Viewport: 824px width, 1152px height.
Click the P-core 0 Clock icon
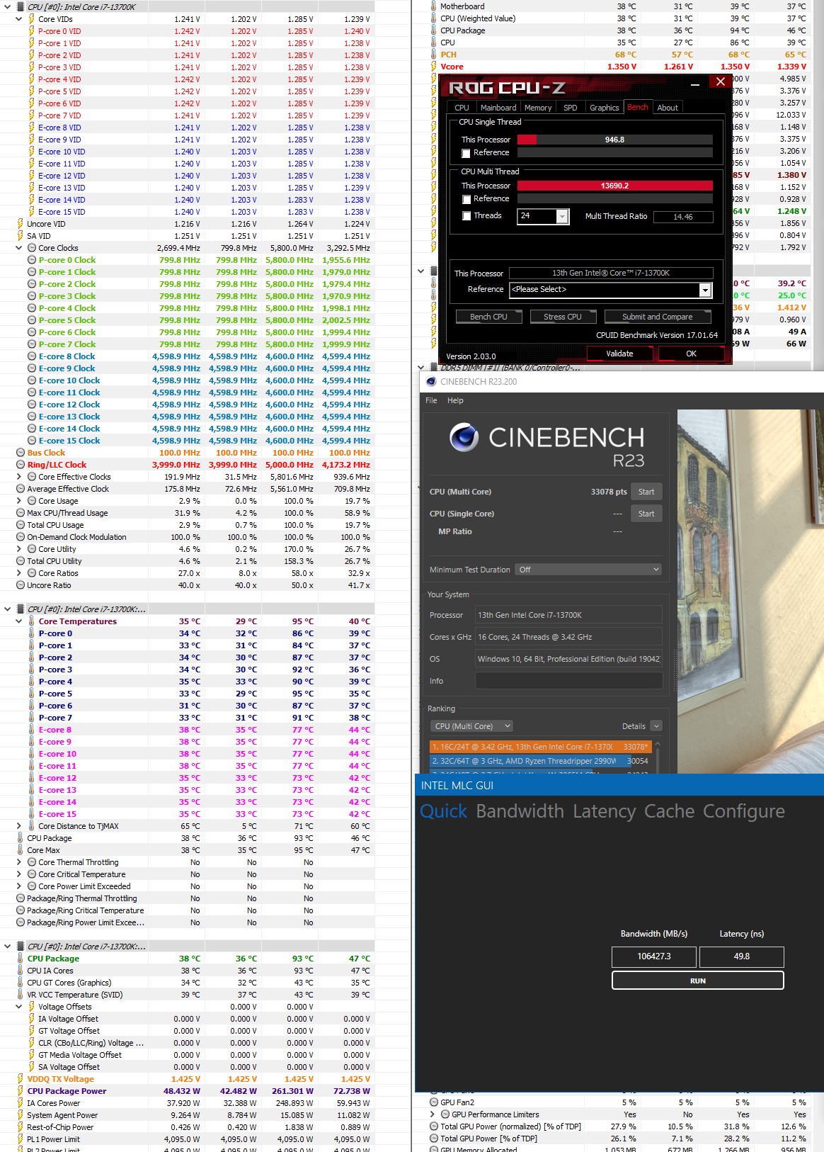[32, 260]
